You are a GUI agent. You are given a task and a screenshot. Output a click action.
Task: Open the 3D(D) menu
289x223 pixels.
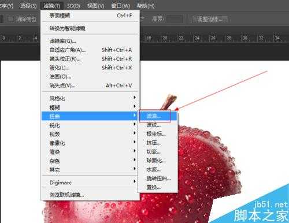(73, 6)
